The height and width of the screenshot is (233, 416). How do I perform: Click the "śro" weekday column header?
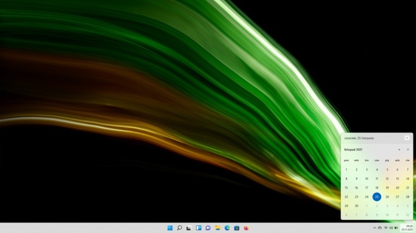(367, 160)
